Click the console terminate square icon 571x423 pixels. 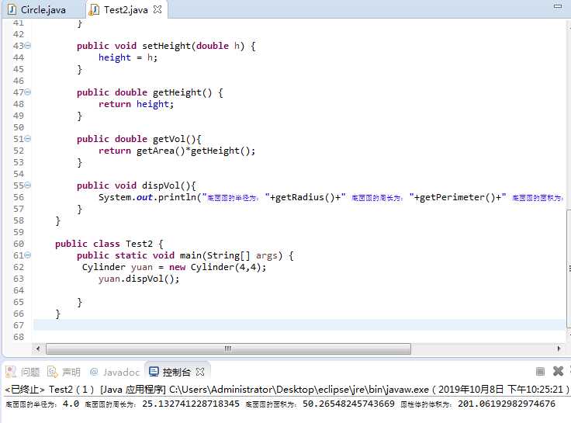coord(540,371)
